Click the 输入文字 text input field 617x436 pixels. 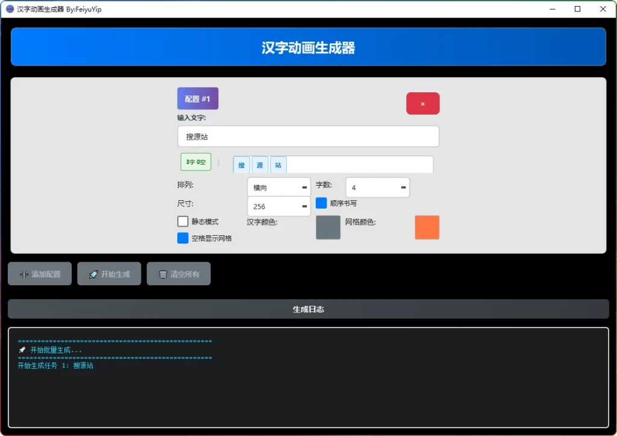click(308, 136)
